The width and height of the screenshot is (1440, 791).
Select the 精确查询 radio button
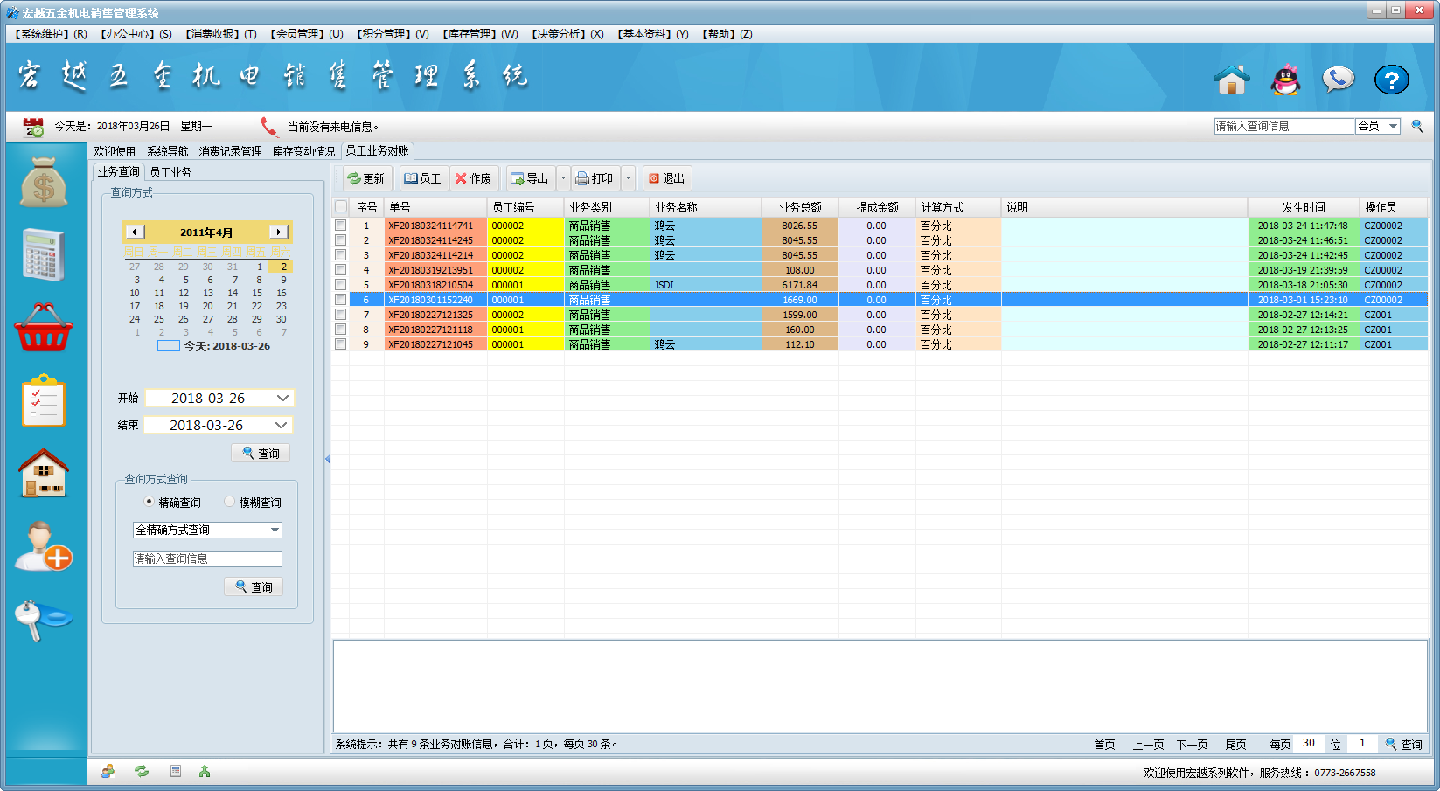point(149,502)
